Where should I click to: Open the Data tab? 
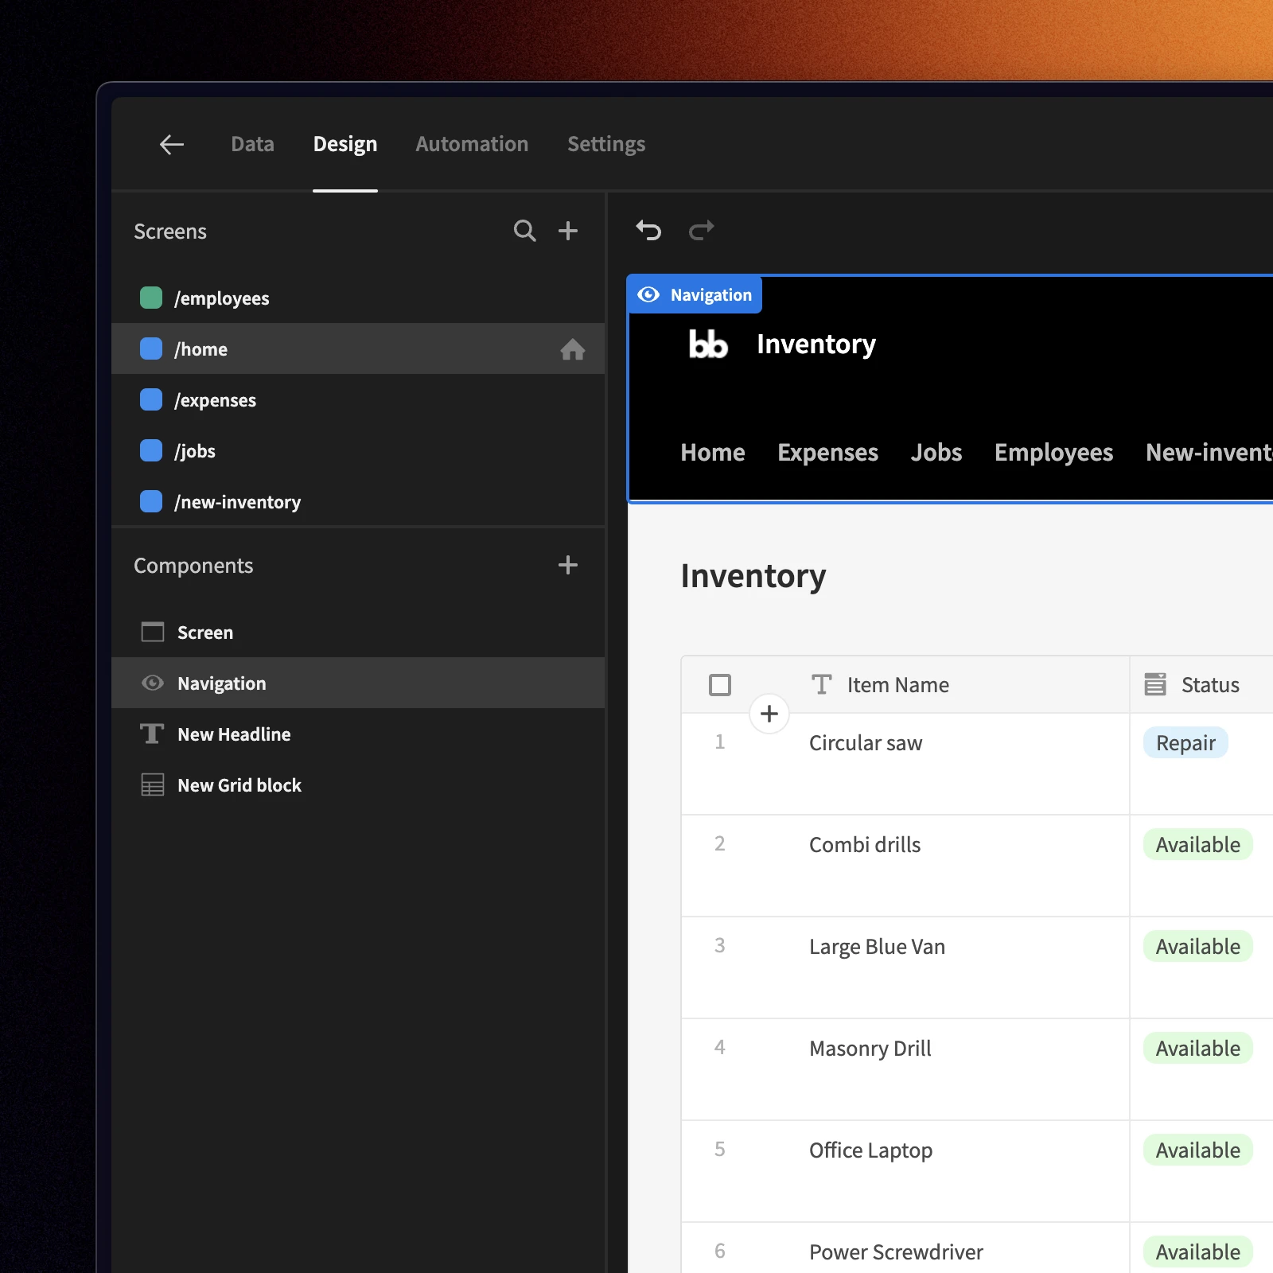(252, 144)
